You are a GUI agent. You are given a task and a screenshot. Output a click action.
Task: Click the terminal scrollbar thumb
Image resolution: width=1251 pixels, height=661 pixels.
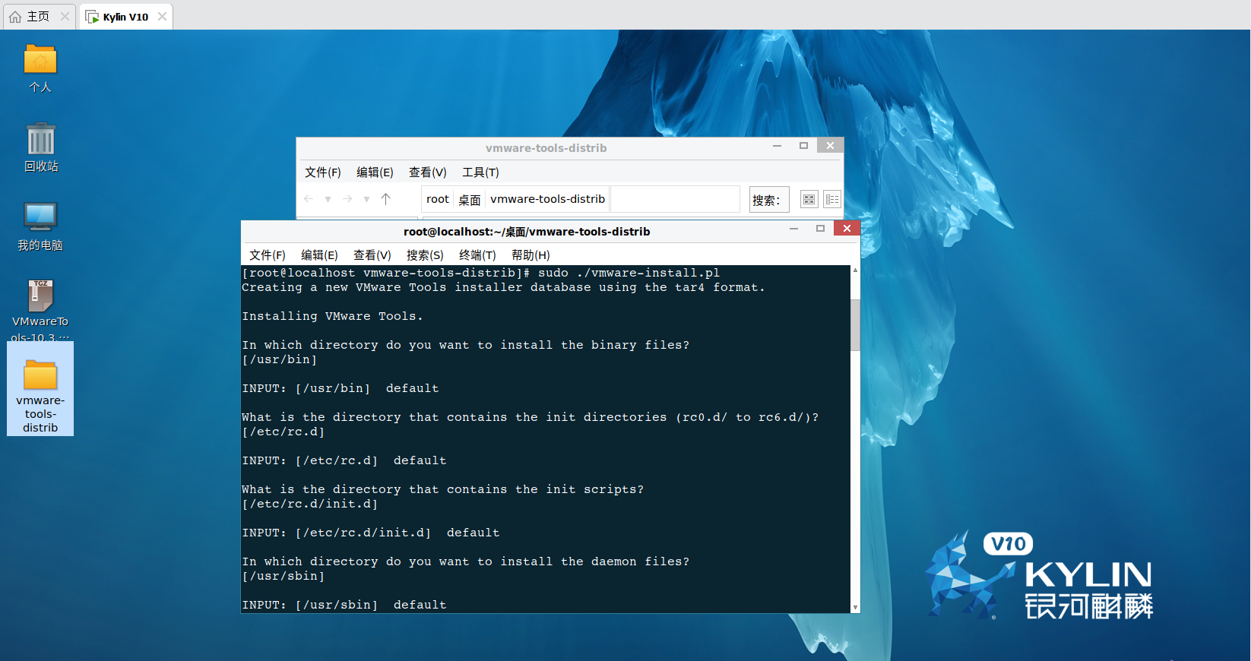pyautogui.click(x=855, y=324)
